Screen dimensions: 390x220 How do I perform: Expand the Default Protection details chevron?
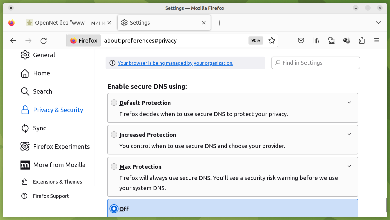(x=349, y=103)
